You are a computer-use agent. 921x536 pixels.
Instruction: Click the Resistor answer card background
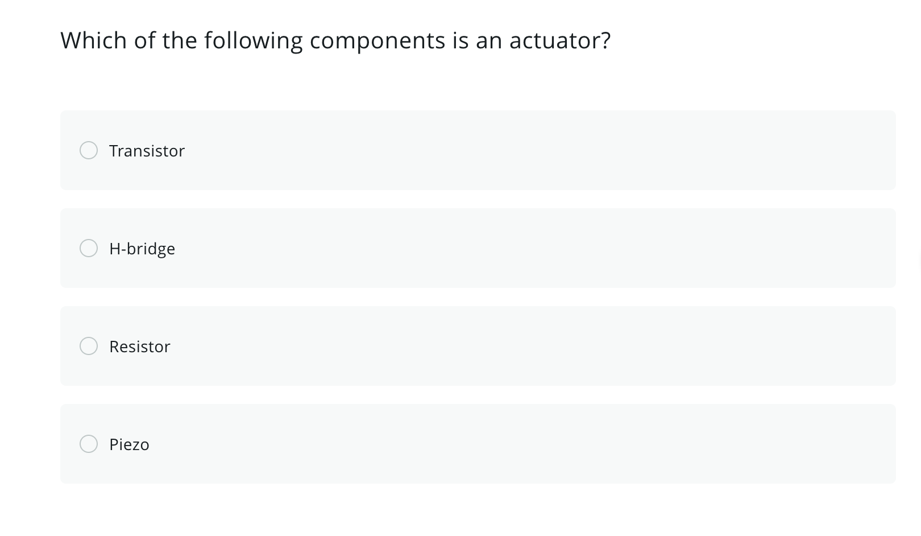click(512, 346)
